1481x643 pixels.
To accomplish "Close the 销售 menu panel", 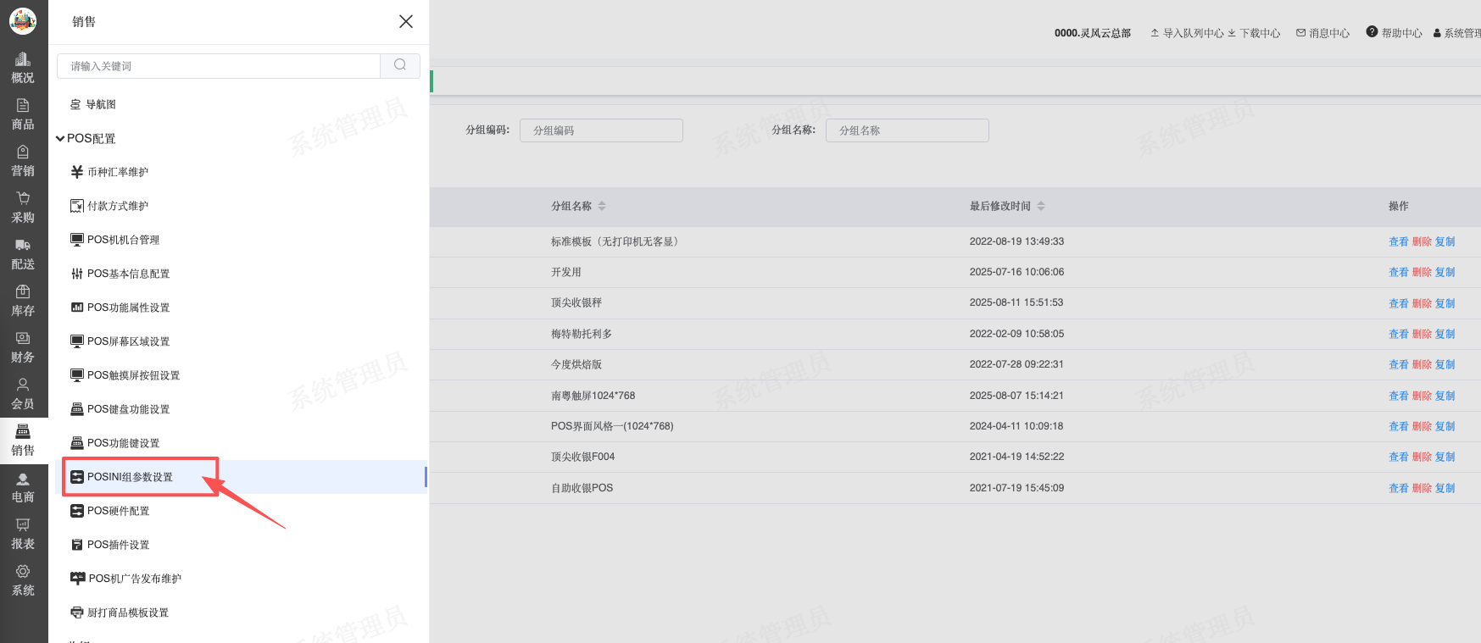I will 406,21.
